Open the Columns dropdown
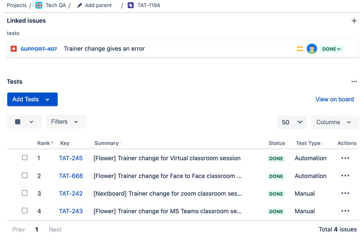This screenshot has height=241, width=364. point(335,122)
